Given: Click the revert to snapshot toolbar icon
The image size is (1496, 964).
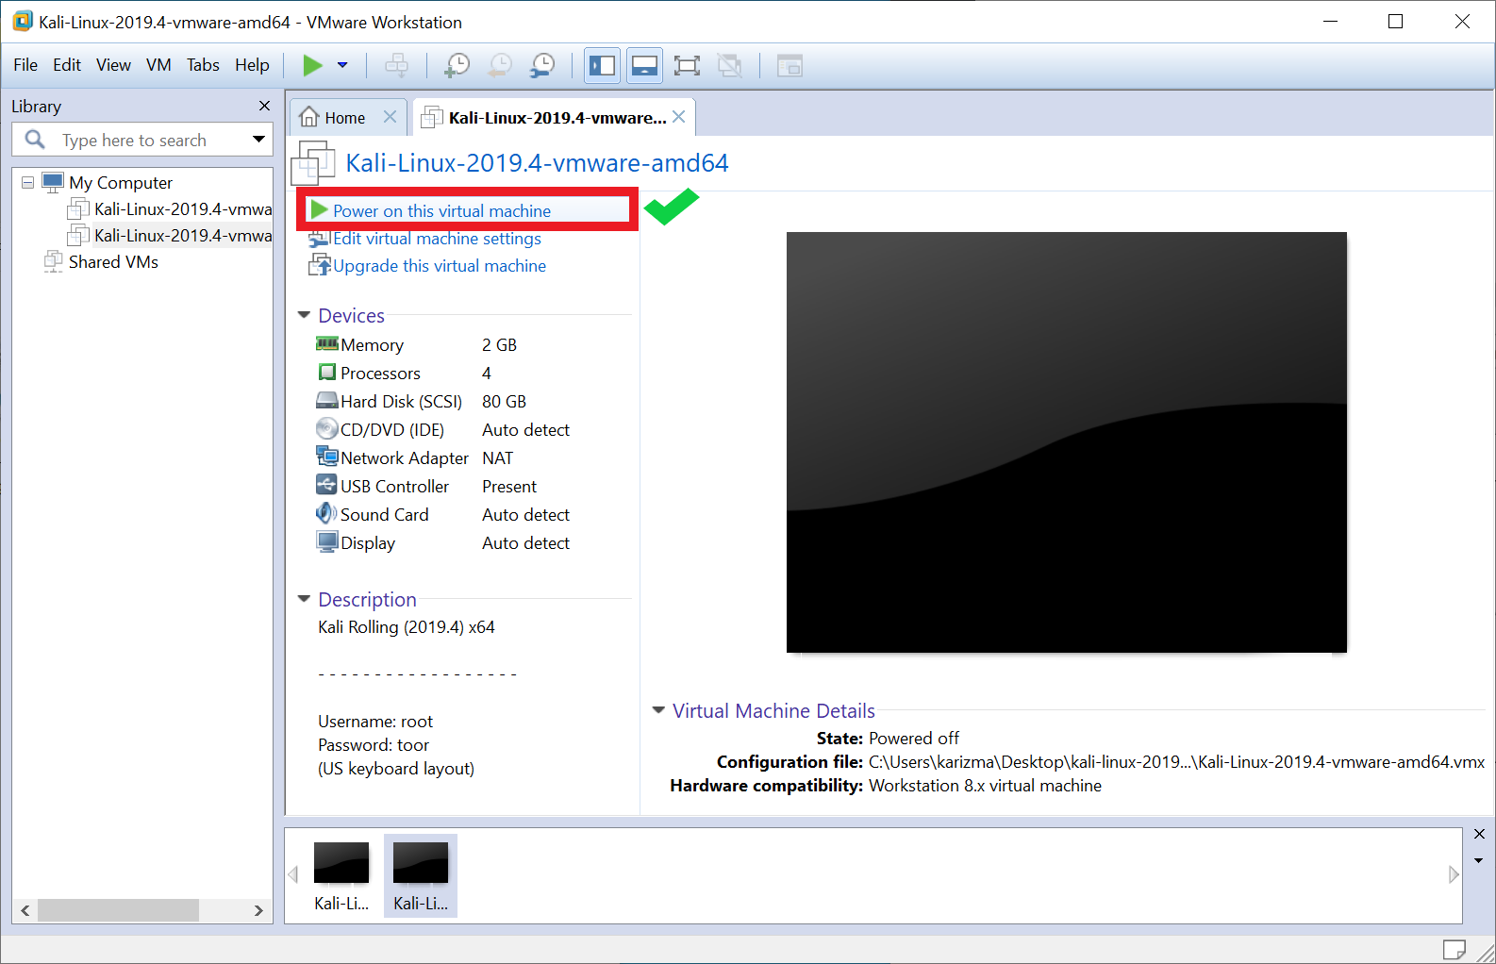Looking at the screenshot, I should pos(500,65).
